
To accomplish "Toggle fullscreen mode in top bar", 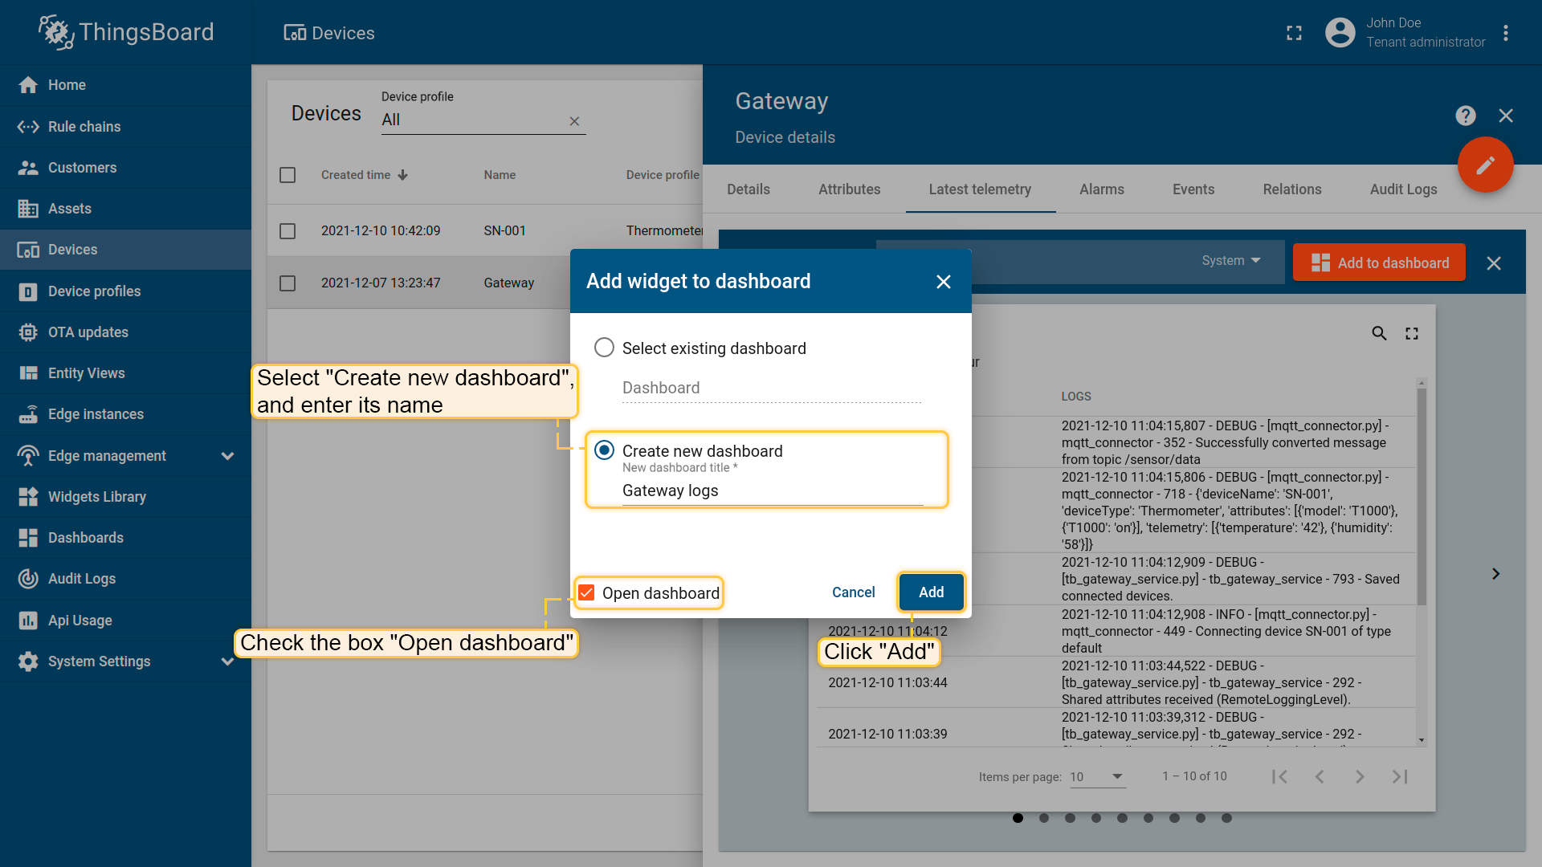I will 1294,33.
